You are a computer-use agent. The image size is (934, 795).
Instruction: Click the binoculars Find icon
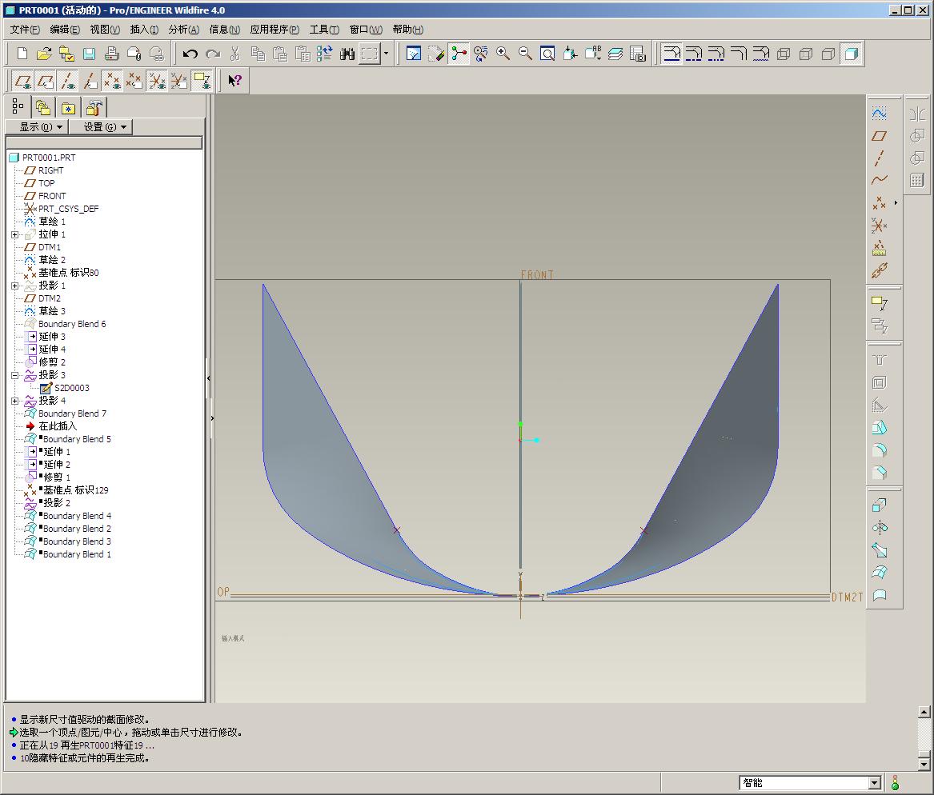(x=347, y=54)
